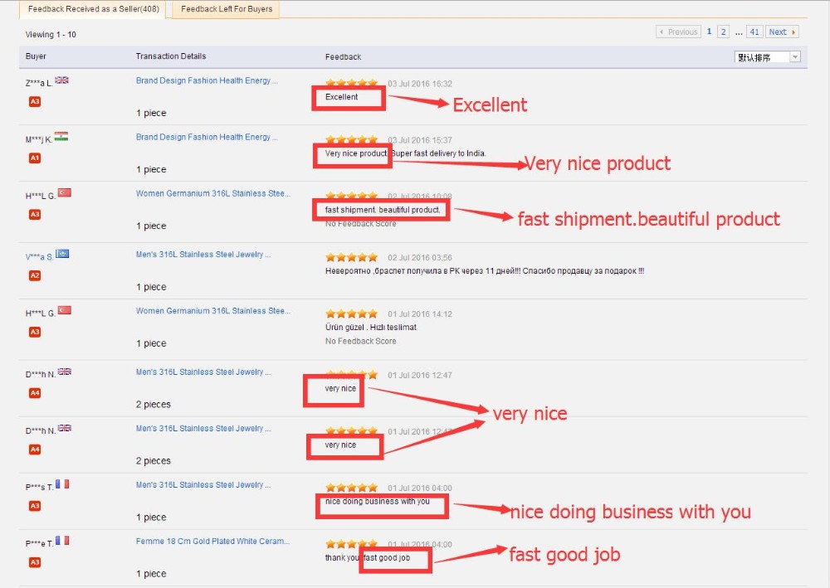Click the five-star rating on the Russian review
Viewport: 830px width, 588px height.
(x=351, y=258)
